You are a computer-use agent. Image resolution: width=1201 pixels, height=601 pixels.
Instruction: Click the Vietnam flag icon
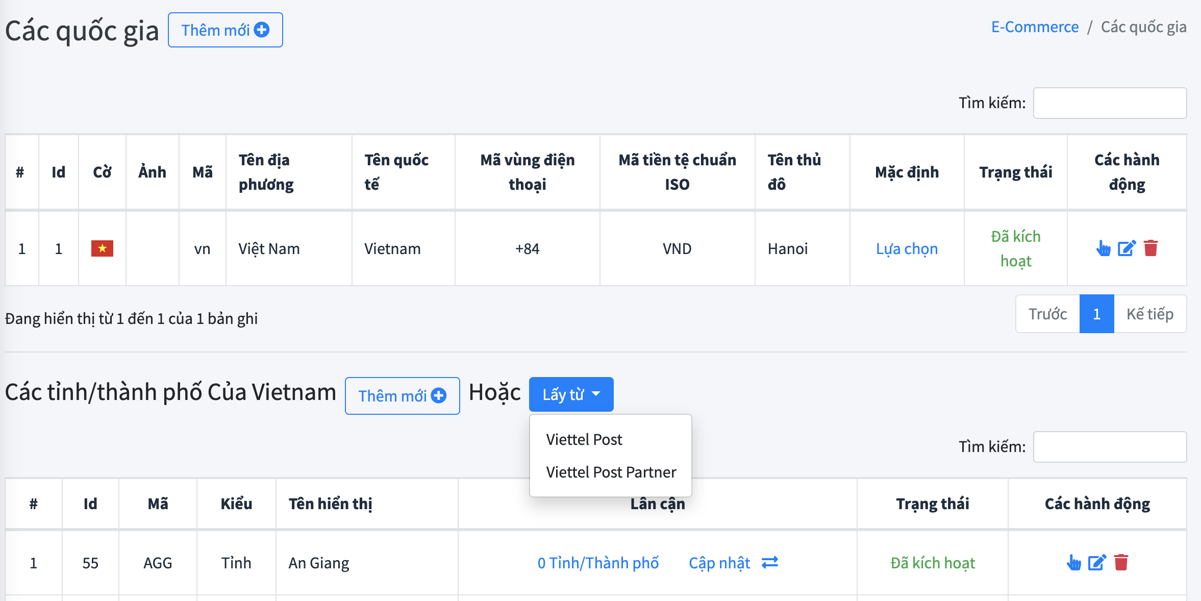coord(102,248)
